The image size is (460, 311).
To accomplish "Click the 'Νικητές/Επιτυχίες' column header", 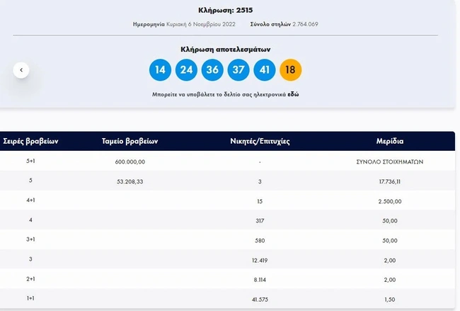I will (260, 141).
